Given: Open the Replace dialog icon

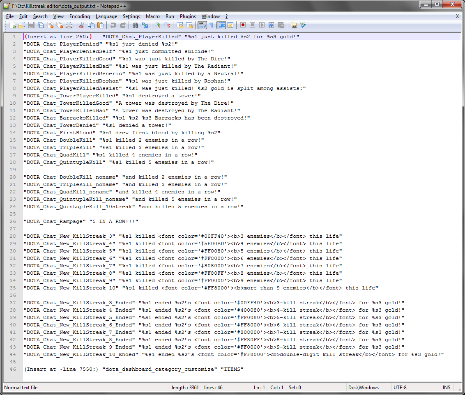Looking at the screenshot, I should pyautogui.click(x=145, y=25).
